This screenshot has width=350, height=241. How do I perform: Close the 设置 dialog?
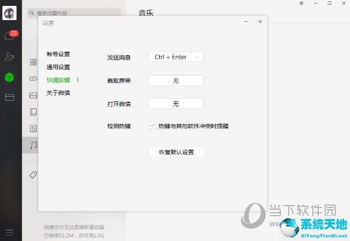[260, 21]
